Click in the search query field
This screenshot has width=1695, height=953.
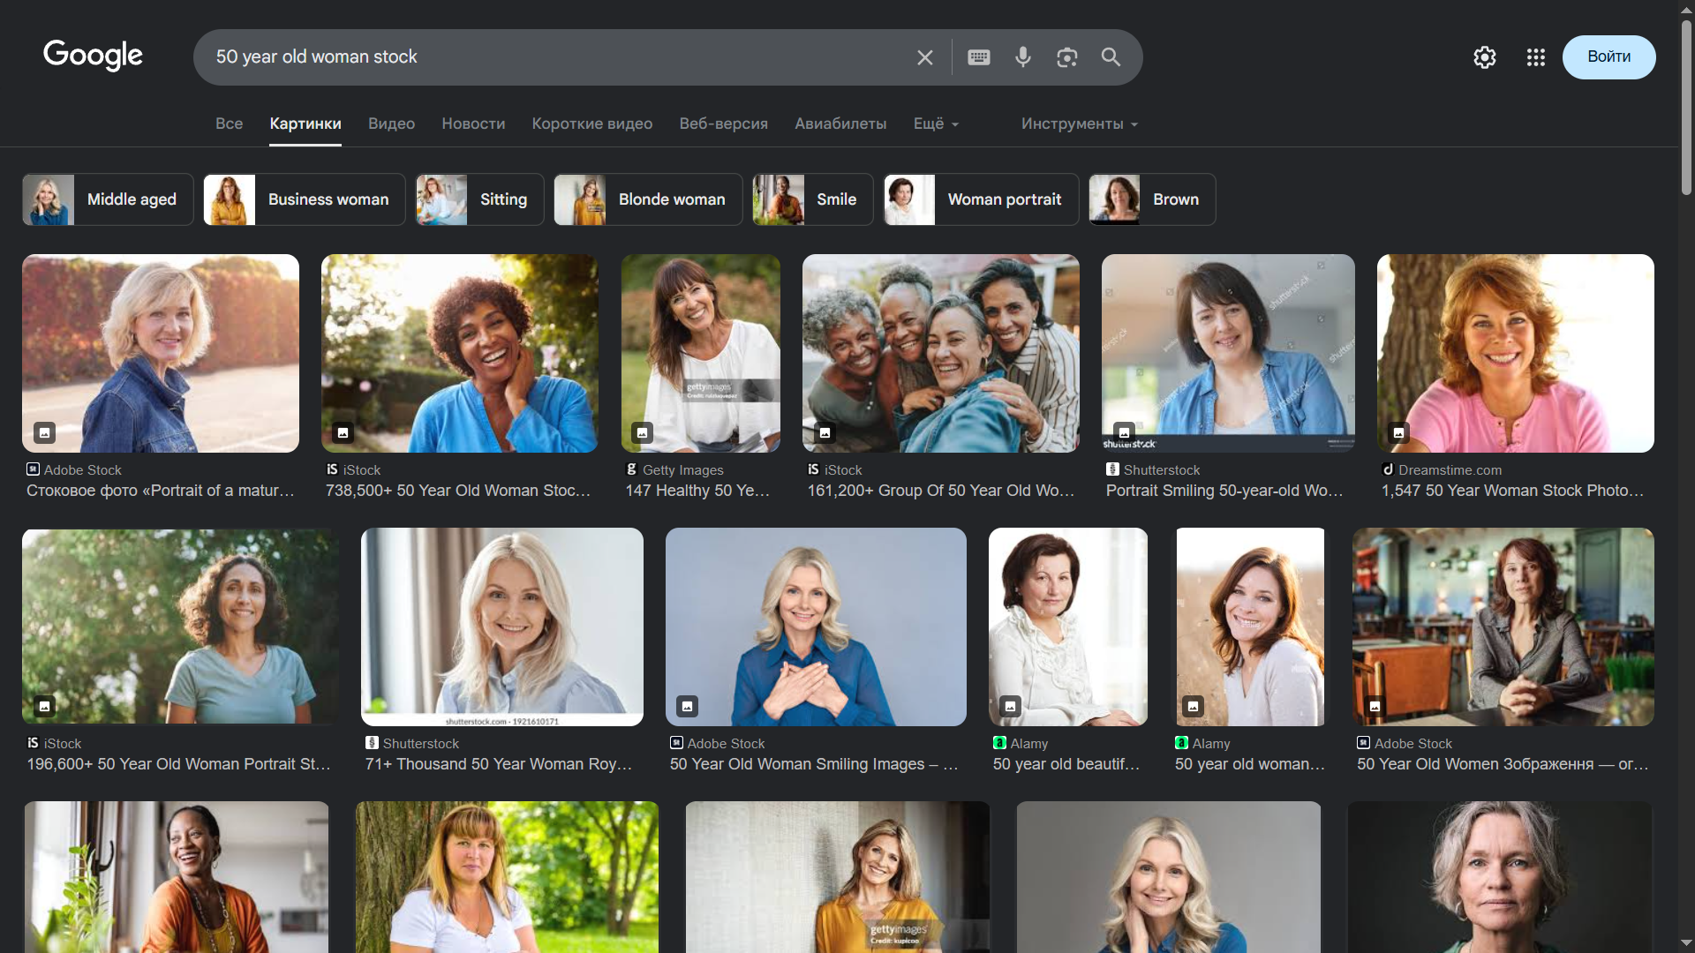(x=556, y=57)
